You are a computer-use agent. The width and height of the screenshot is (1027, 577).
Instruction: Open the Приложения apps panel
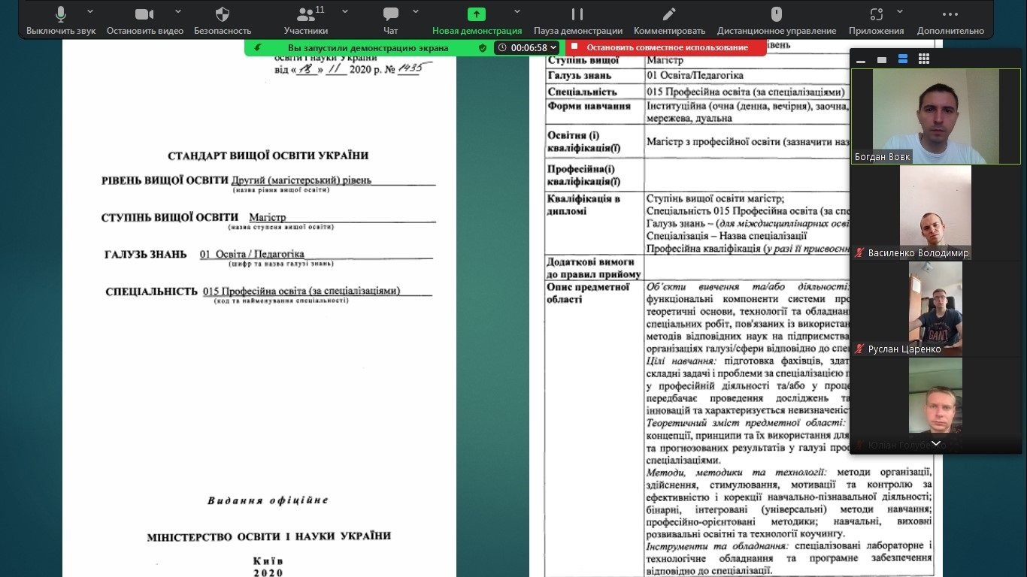coord(876,20)
